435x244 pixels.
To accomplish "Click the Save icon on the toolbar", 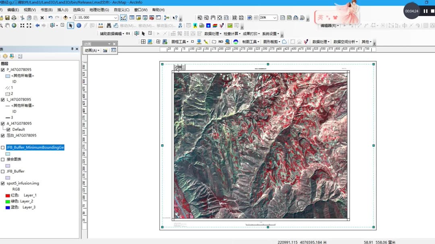I will tap(7, 18).
